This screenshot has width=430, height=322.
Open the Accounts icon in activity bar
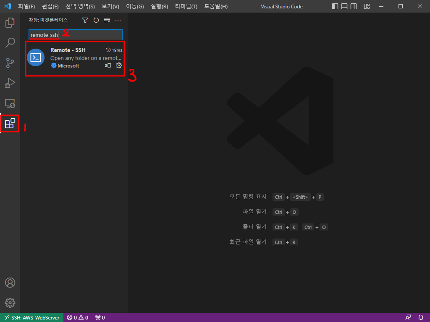[x=10, y=283]
